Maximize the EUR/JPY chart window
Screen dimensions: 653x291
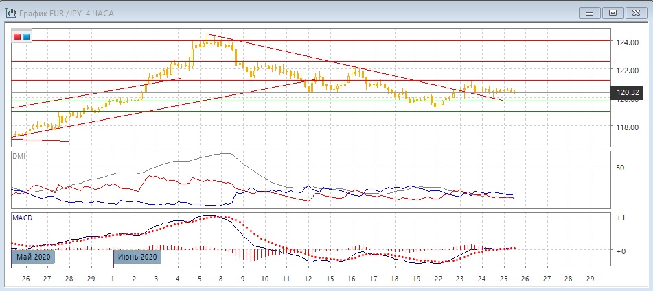pyautogui.click(x=612, y=12)
